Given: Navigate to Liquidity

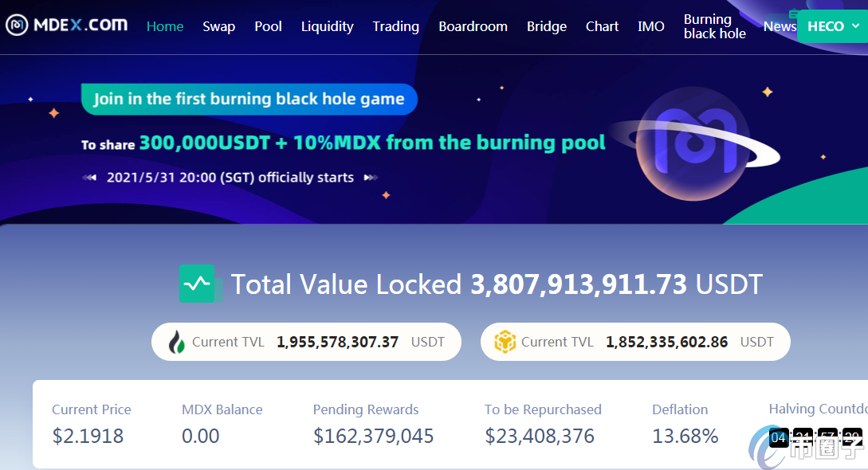Looking at the screenshot, I should tap(327, 26).
